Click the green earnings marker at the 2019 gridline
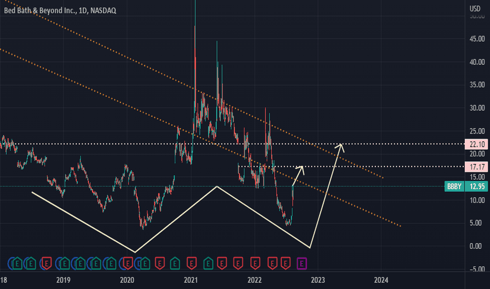The image size is (490, 289). click(64, 263)
